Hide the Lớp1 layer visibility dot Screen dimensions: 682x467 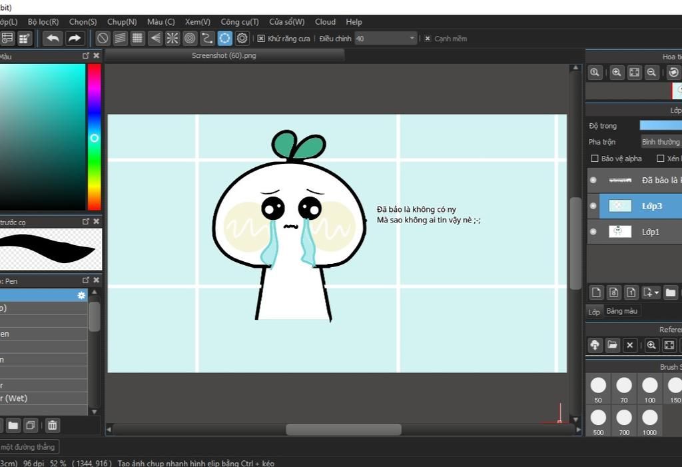pyautogui.click(x=593, y=232)
